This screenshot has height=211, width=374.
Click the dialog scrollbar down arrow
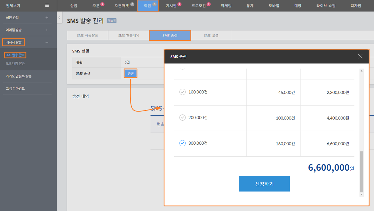coord(362,194)
